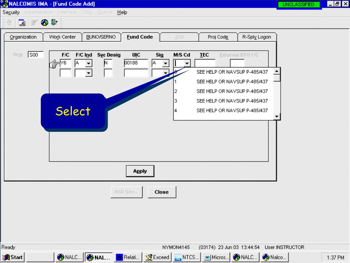
Task: Click the disabled ASD Site button
Action: click(126, 192)
